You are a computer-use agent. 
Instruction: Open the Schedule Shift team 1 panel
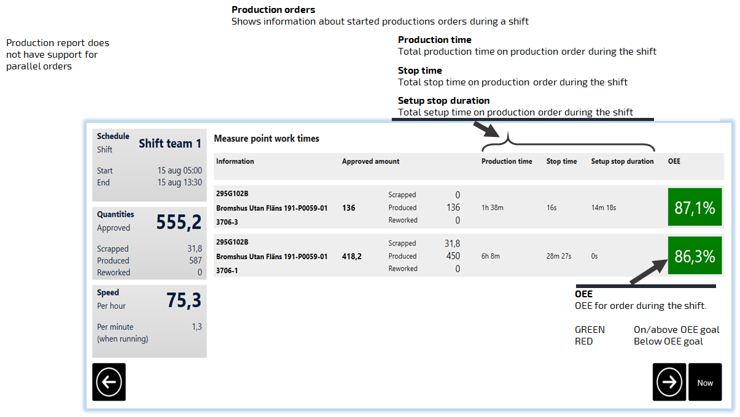(x=149, y=165)
